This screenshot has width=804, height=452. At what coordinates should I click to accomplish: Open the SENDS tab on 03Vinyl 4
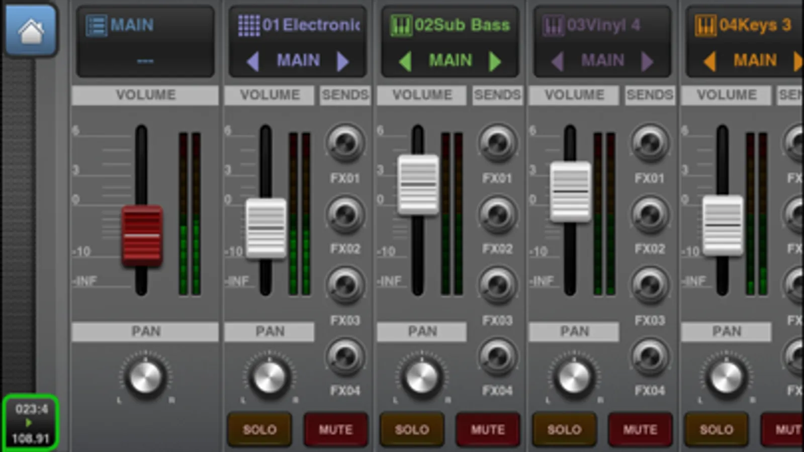(x=650, y=95)
